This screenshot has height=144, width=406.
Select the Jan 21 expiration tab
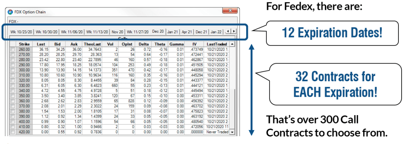pos(172,32)
